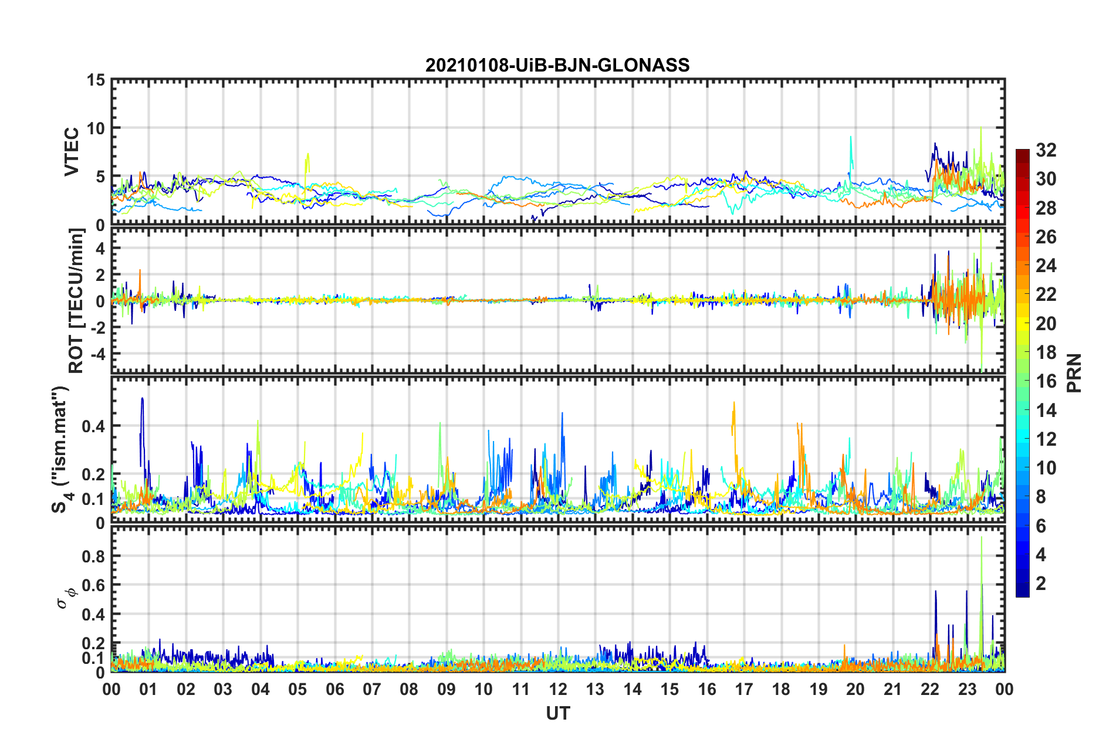The width and height of the screenshot is (1116, 746).
Task: Select the UT axis tick label 23
Action: coord(968,689)
